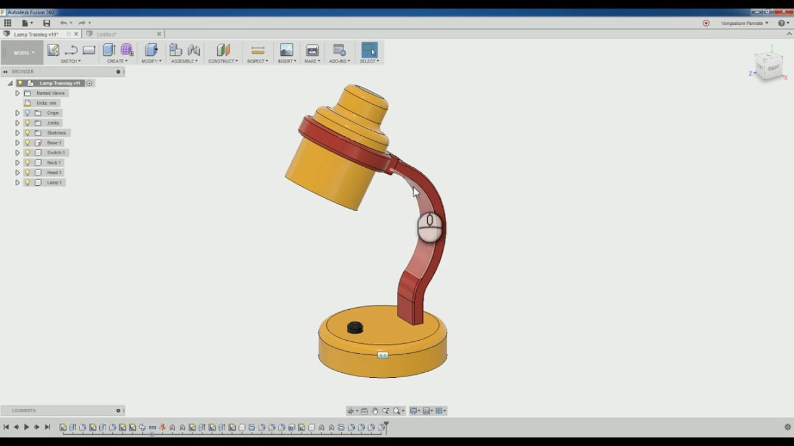This screenshot has width=794, height=446.
Task: Expand the Origin folder
Action: (x=17, y=113)
